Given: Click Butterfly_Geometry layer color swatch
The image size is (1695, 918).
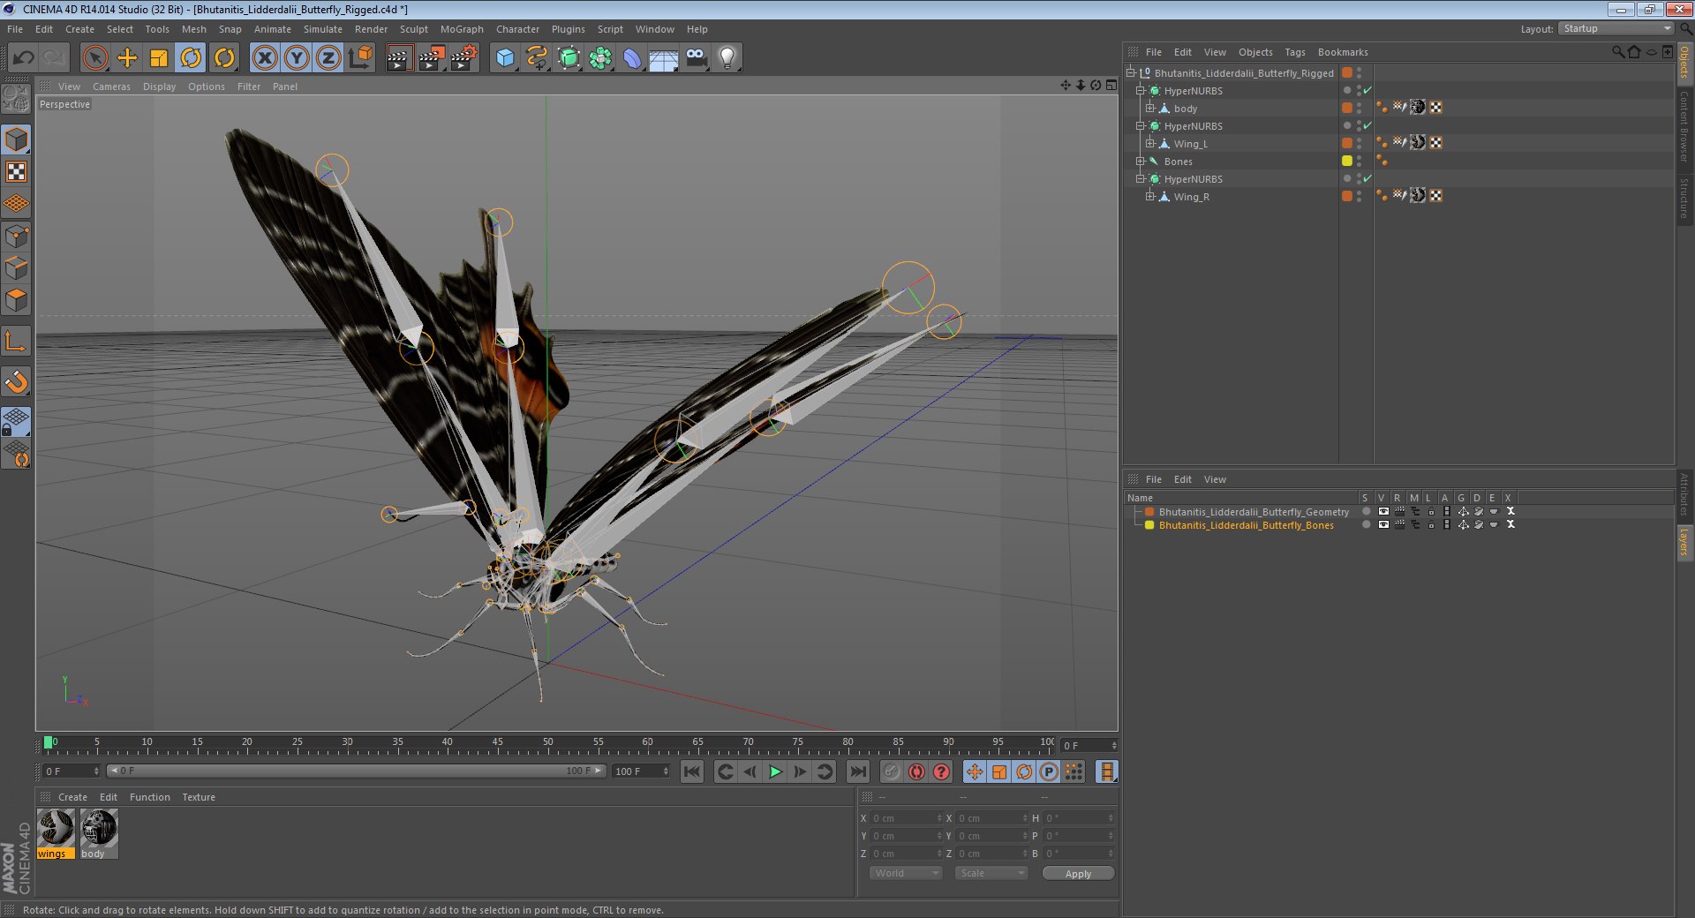Looking at the screenshot, I should point(1149,512).
